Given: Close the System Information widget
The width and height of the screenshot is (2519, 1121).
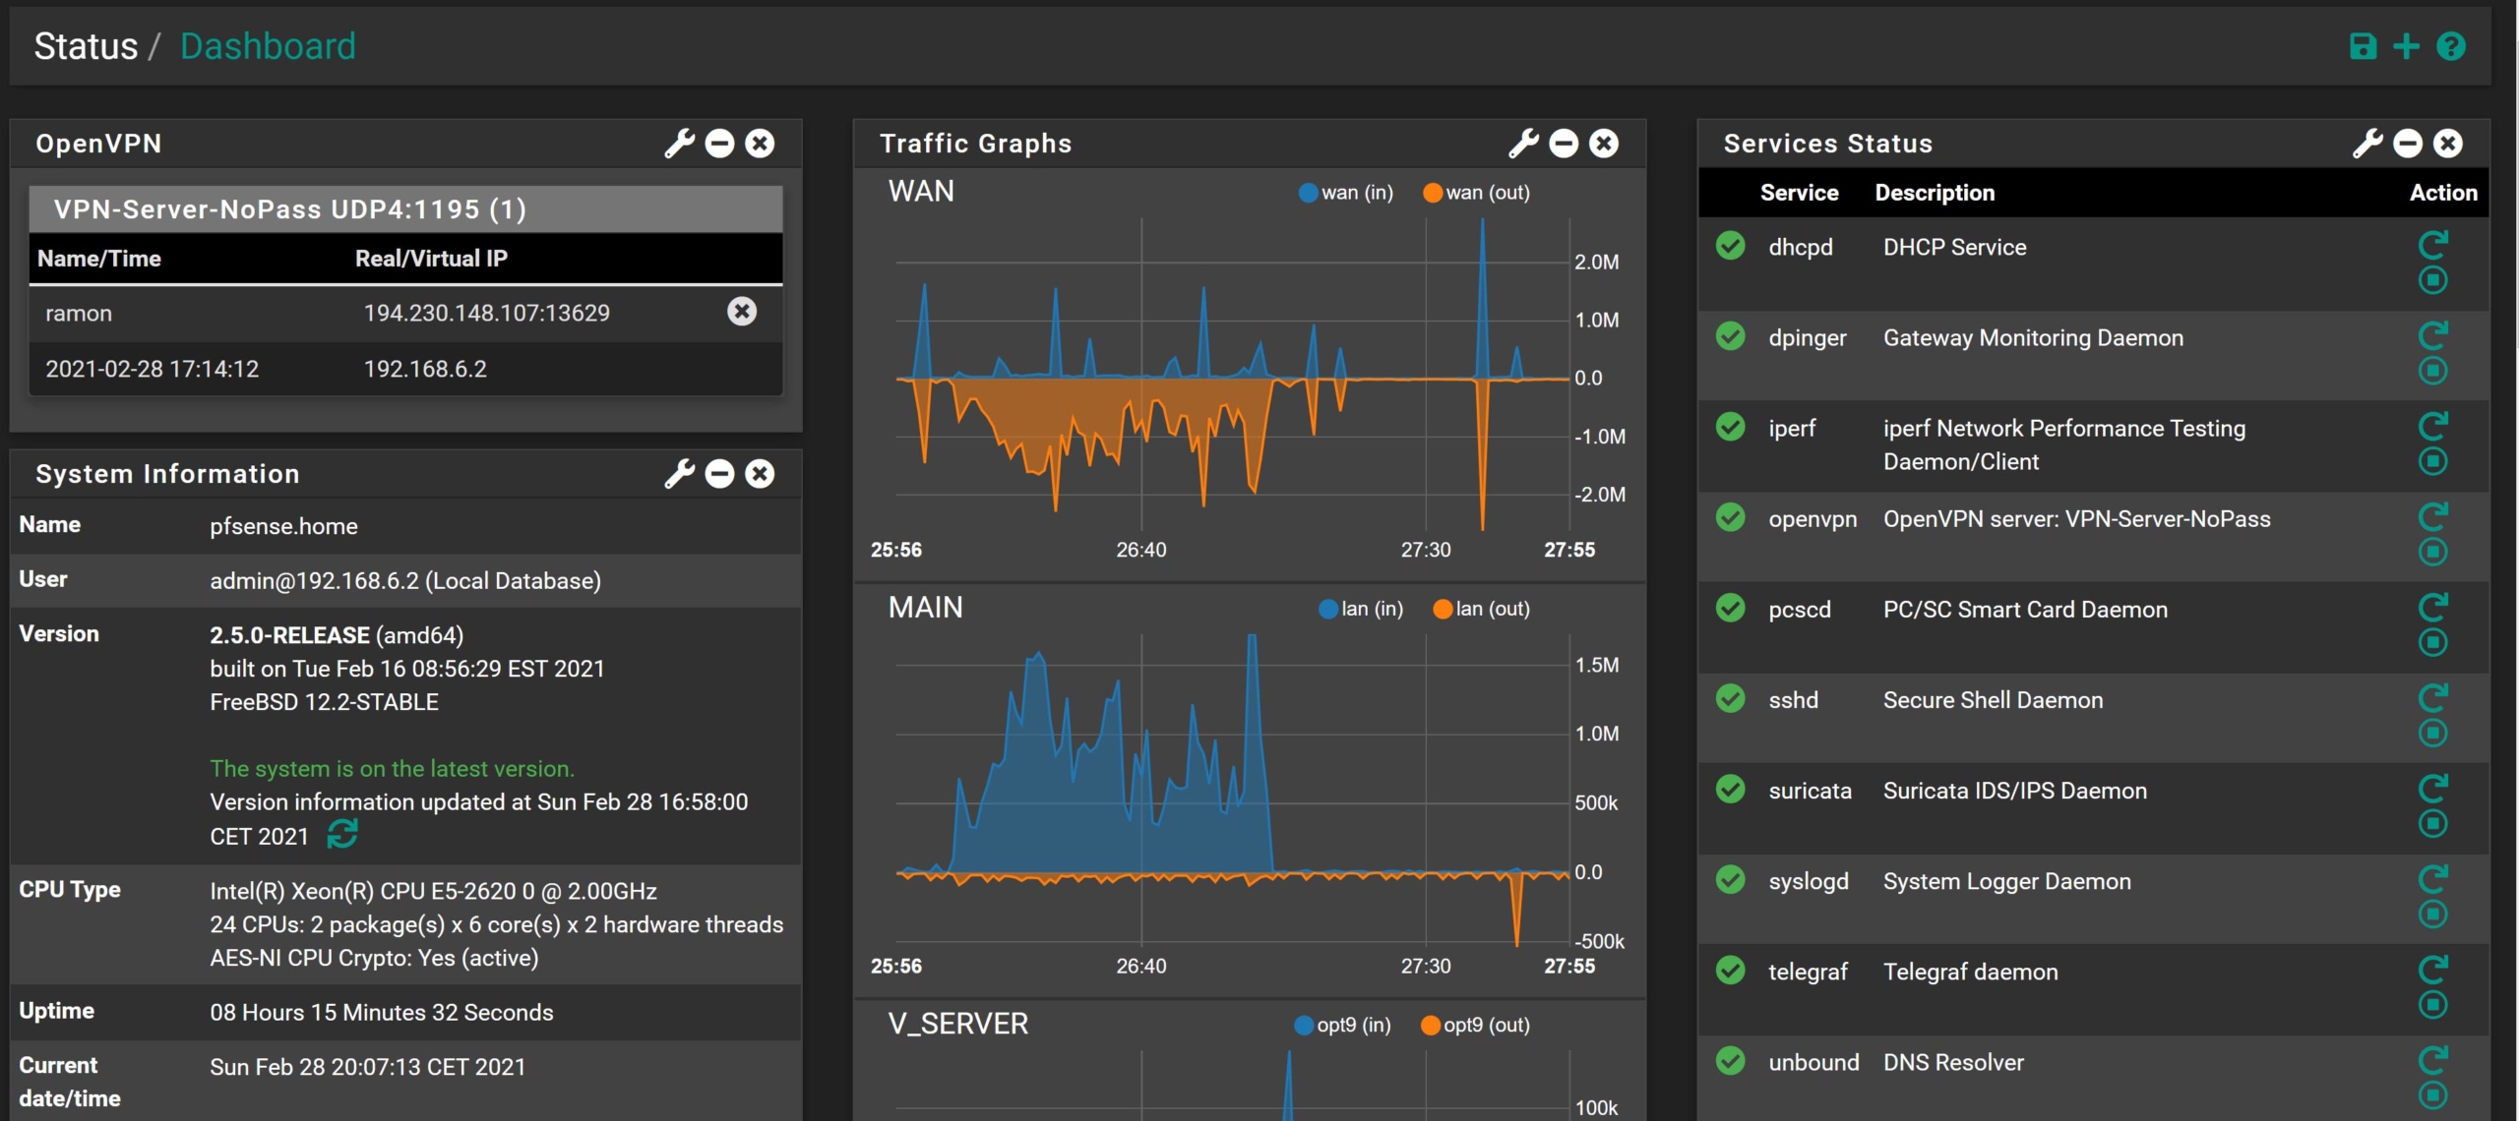Looking at the screenshot, I should (x=760, y=474).
